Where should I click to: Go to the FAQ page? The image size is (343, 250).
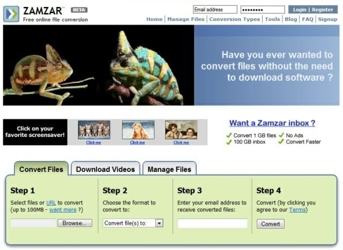click(x=308, y=19)
